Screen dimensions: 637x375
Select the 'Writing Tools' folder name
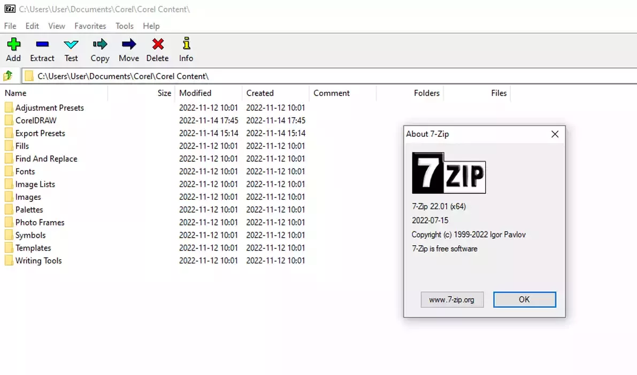(39, 261)
